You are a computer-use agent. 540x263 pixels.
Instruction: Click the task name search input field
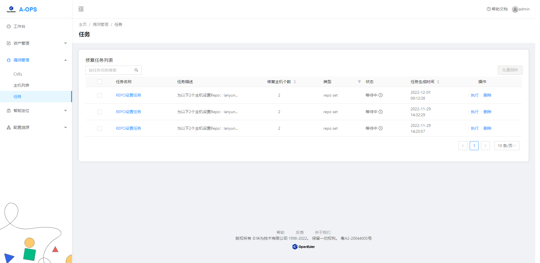[110, 70]
